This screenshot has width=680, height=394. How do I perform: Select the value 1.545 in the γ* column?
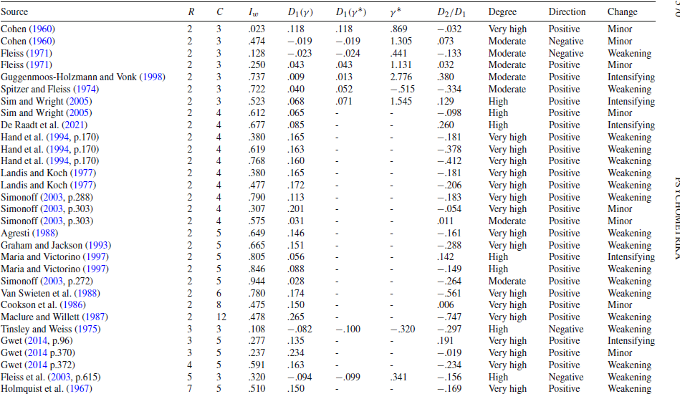tap(401, 102)
